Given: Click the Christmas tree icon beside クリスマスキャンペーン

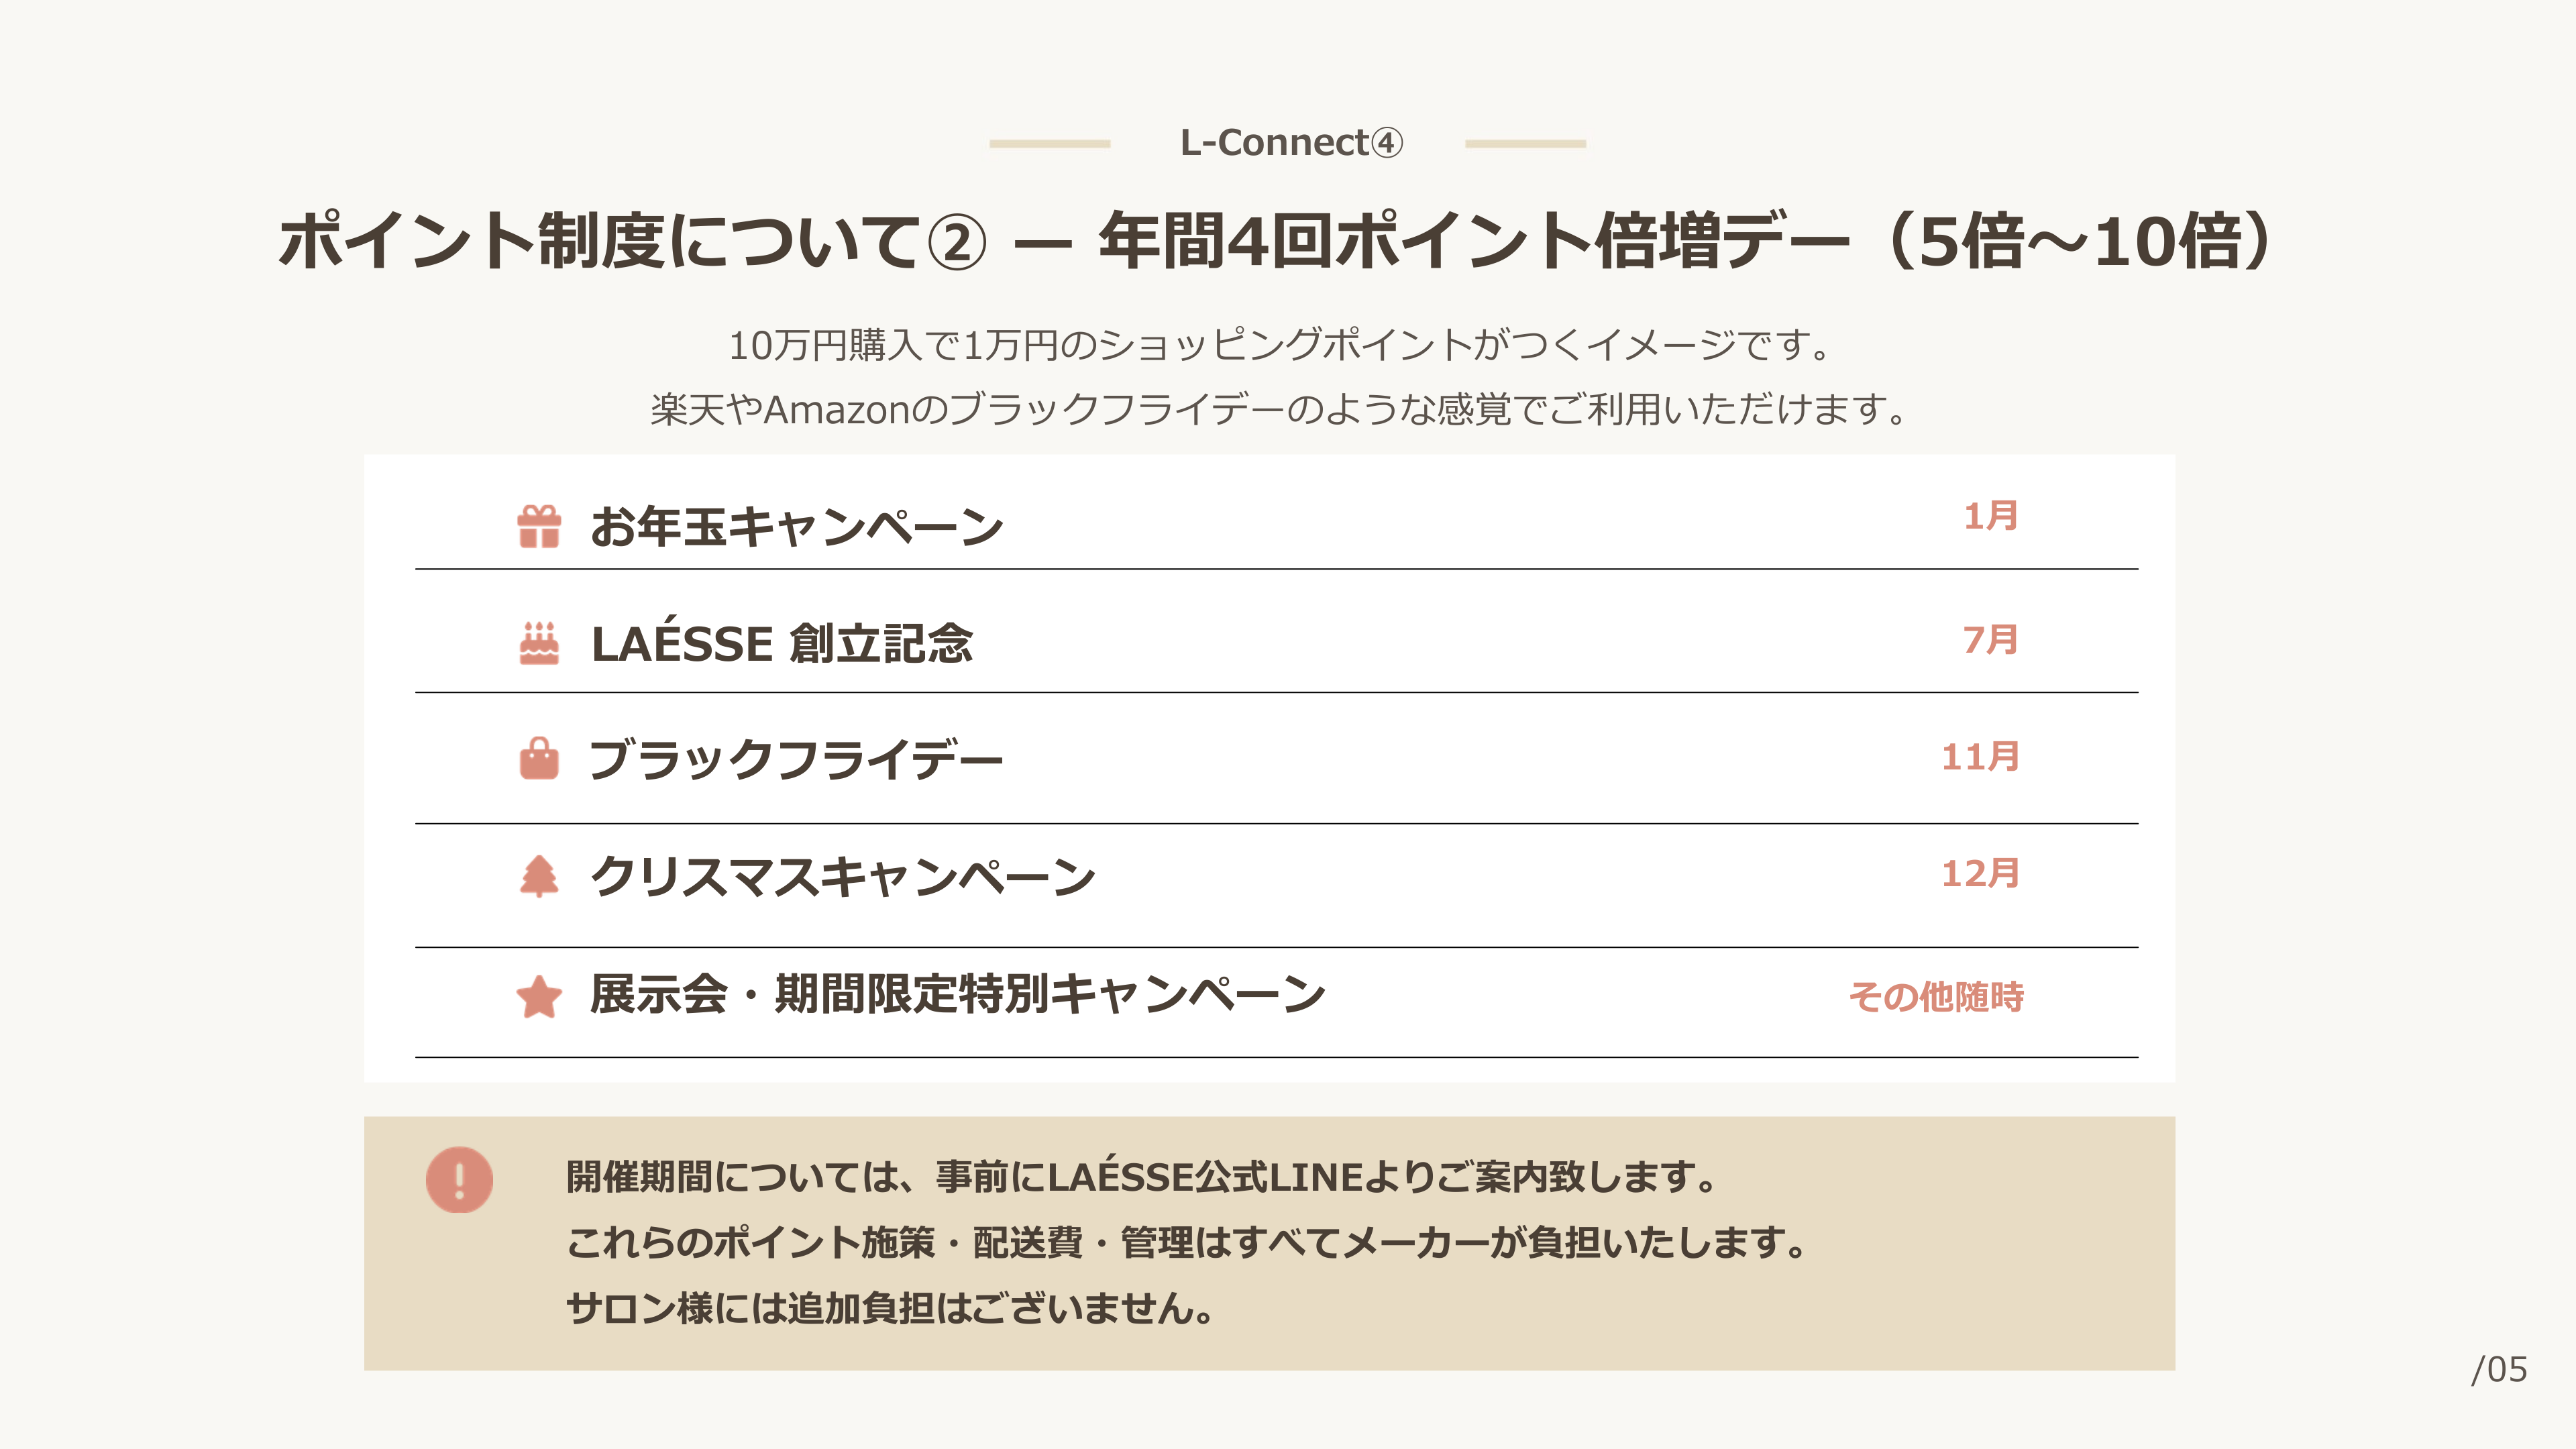Looking at the screenshot, I should click(539, 876).
